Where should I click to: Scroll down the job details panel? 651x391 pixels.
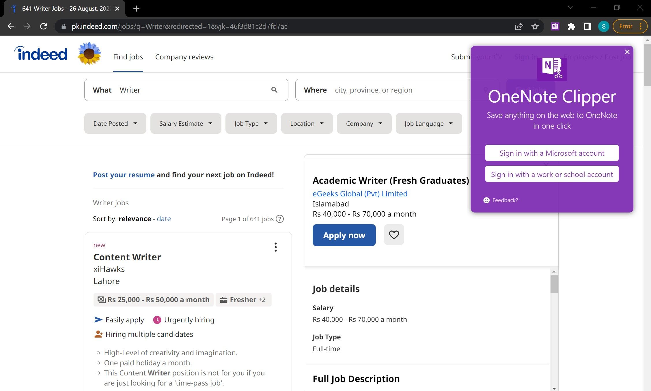pos(554,387)
